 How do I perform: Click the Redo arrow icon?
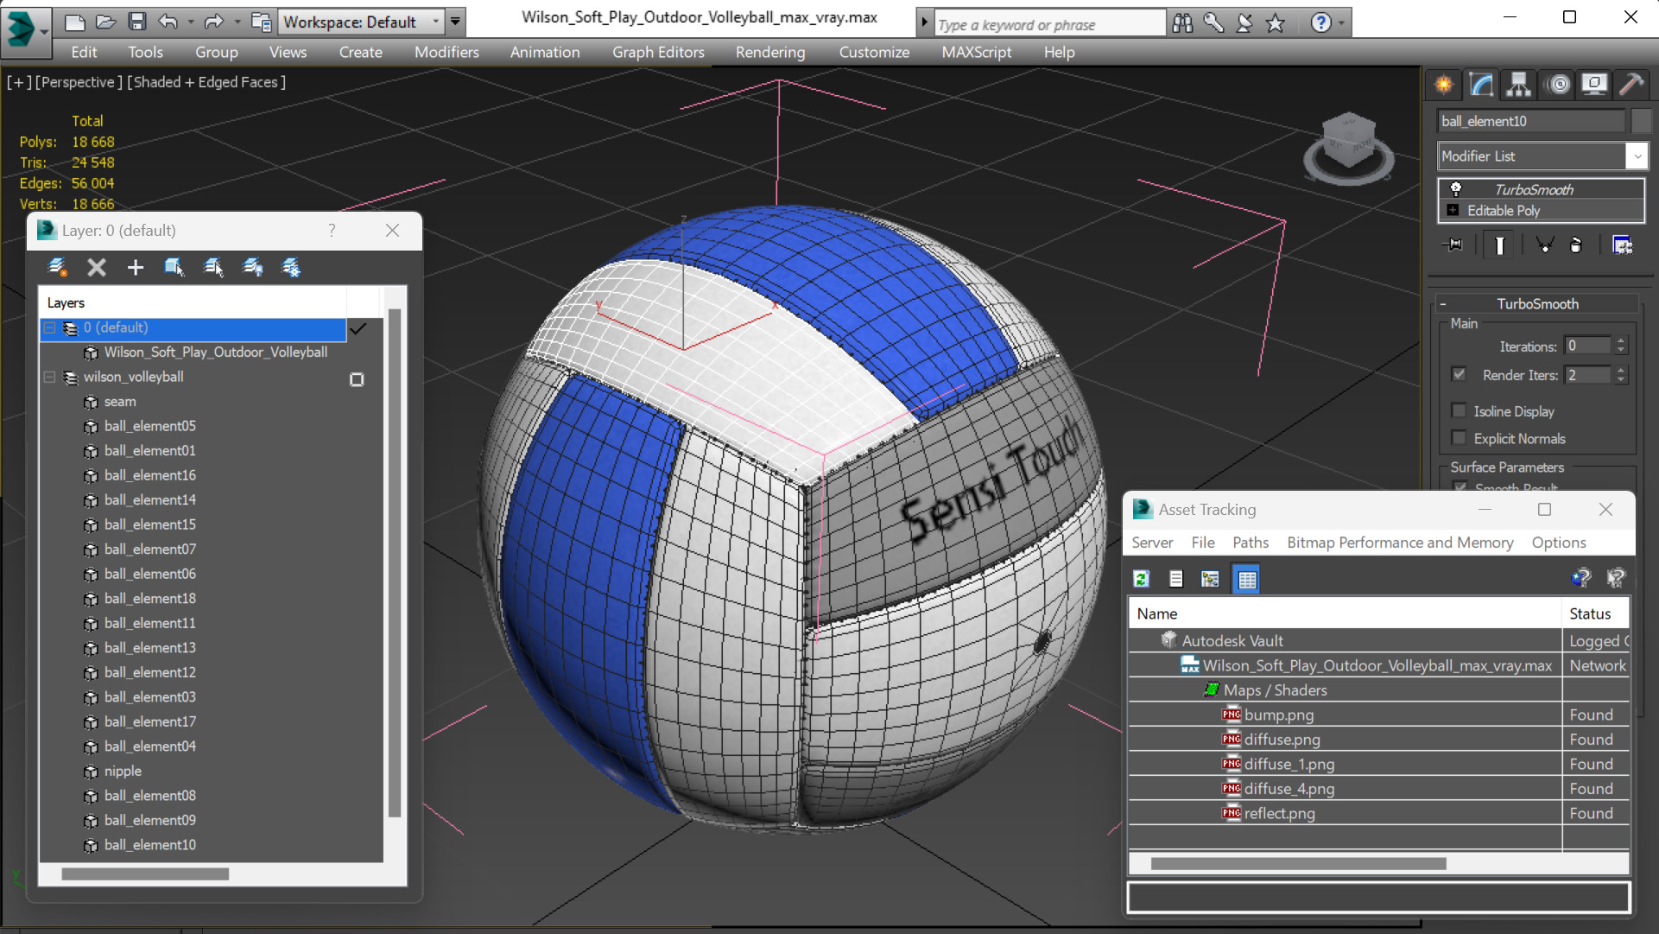pos(213,22)
